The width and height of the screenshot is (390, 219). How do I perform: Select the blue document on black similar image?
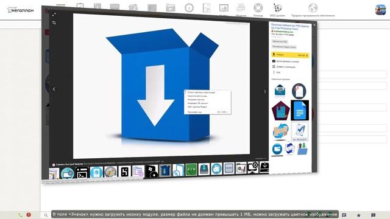point(300,110)
